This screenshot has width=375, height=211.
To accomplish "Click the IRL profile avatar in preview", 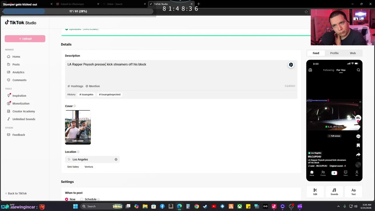I will [x=358, y=118].
